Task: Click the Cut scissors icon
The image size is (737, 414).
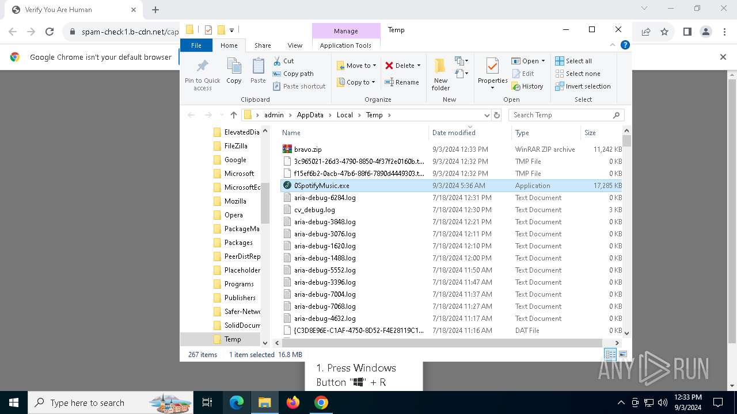Action: click(277, 60)
